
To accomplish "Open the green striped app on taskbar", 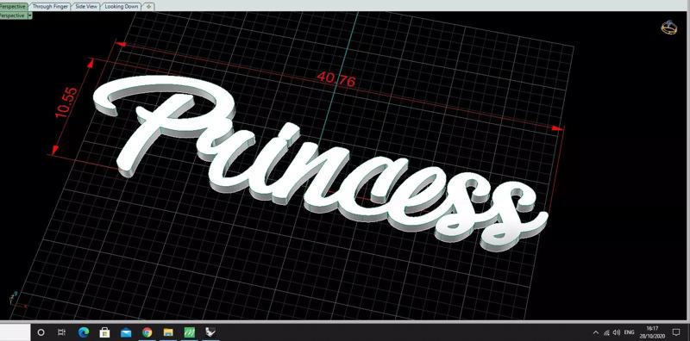I will (x=189, y=332).
